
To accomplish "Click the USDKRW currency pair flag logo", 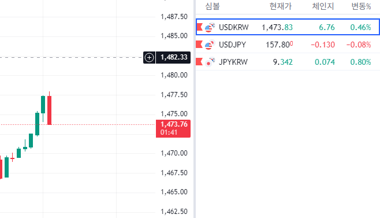I will click(x=210, y=27).
